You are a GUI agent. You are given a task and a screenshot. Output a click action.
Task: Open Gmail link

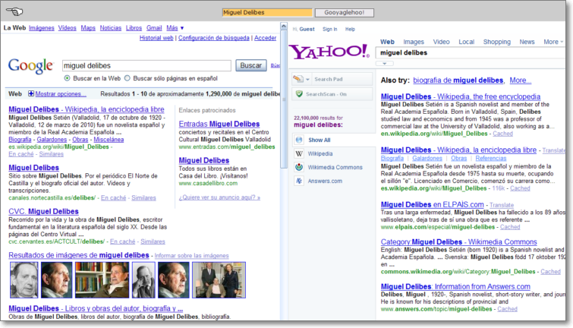[154, 28]
